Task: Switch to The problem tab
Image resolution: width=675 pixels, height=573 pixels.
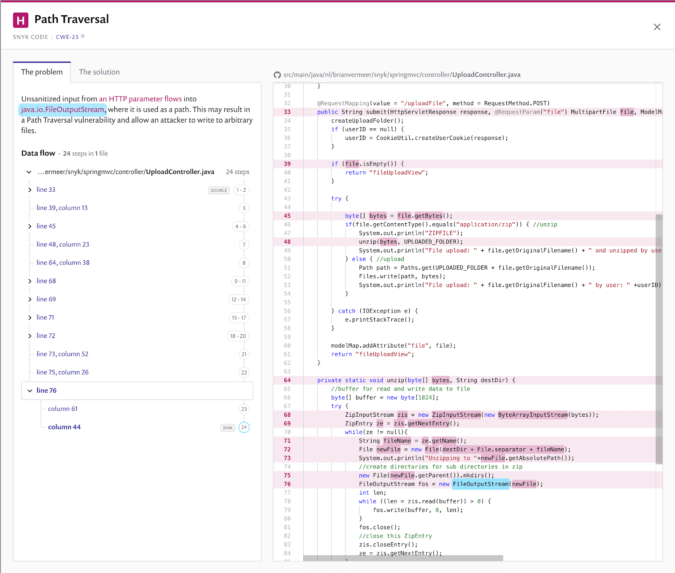Action: 42,72
